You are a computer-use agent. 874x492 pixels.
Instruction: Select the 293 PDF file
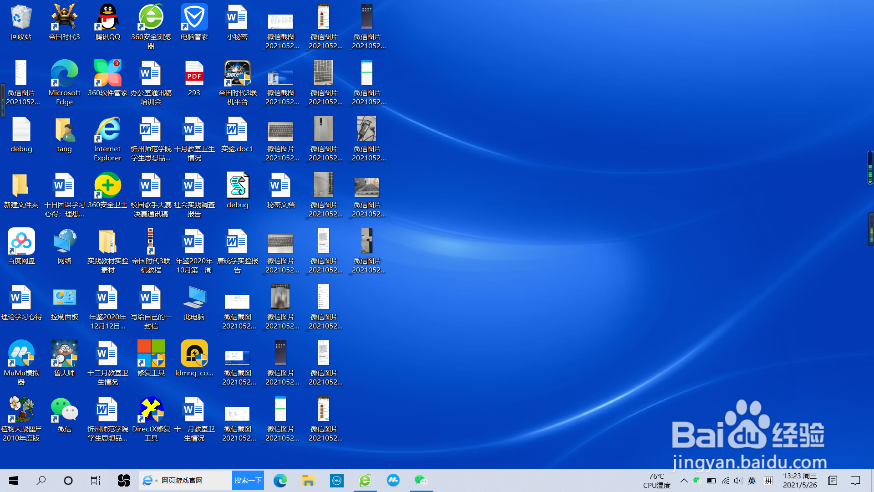click(194, 78)
